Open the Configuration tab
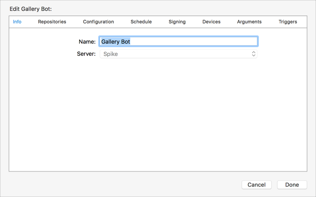The height and width of the screenshot is (197, 316). pyautogui.click(x=98, y=22)
